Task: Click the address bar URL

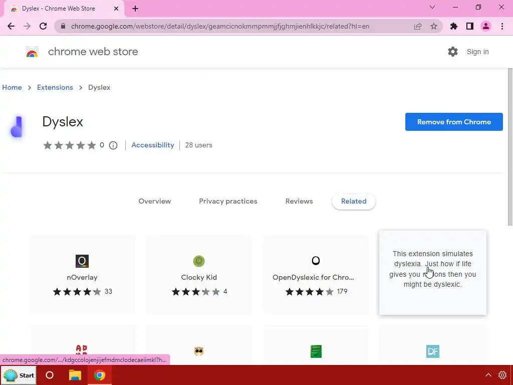Action: coord(220,26)
